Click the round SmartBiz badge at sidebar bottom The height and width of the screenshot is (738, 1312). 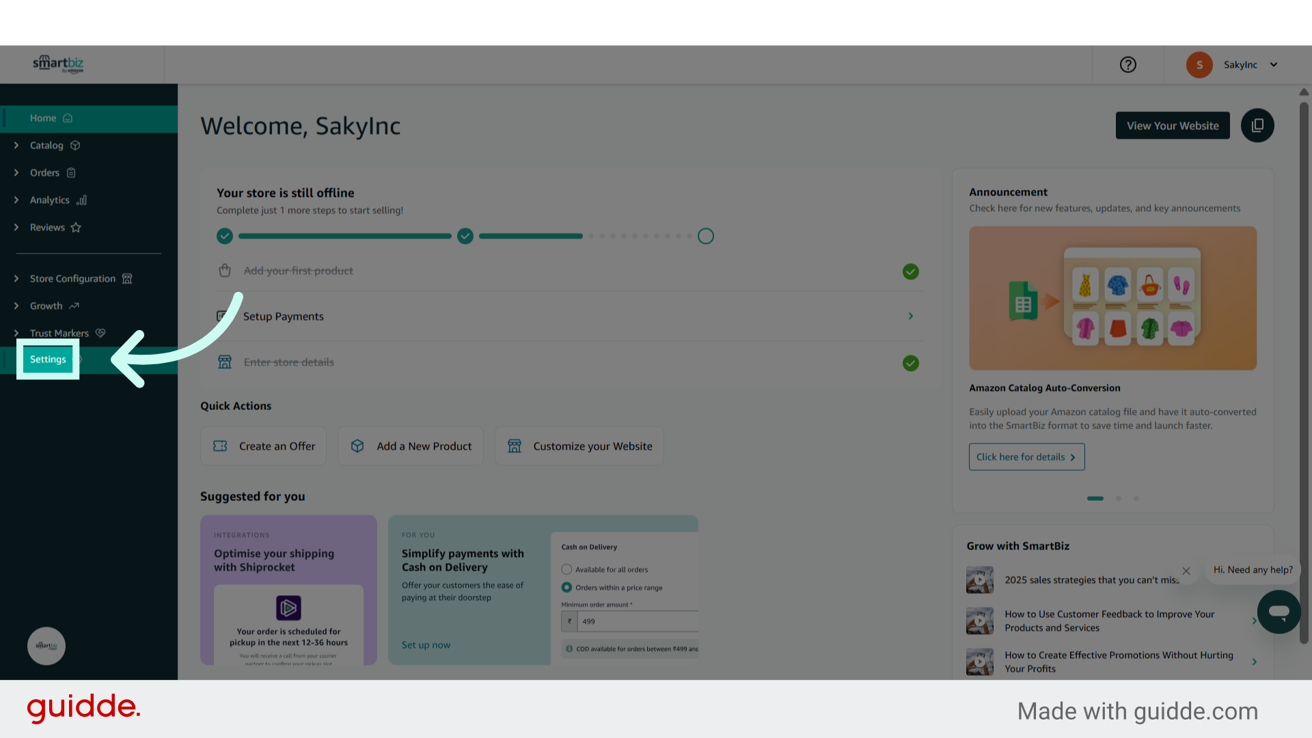pos(46,646)
